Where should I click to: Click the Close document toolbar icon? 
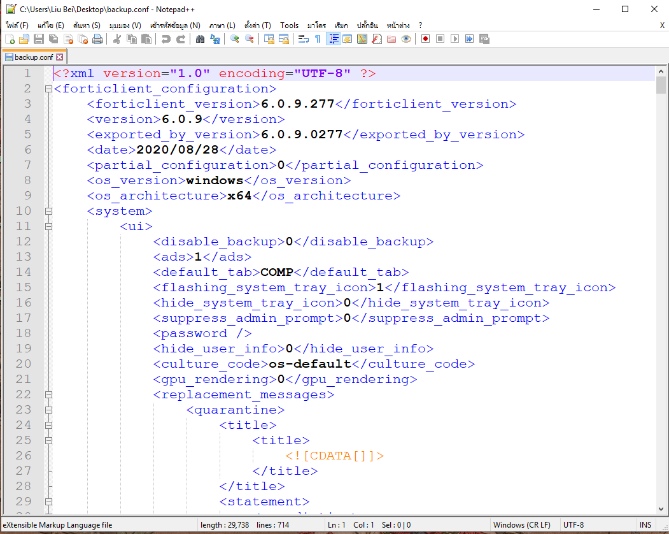click(68, 40)
